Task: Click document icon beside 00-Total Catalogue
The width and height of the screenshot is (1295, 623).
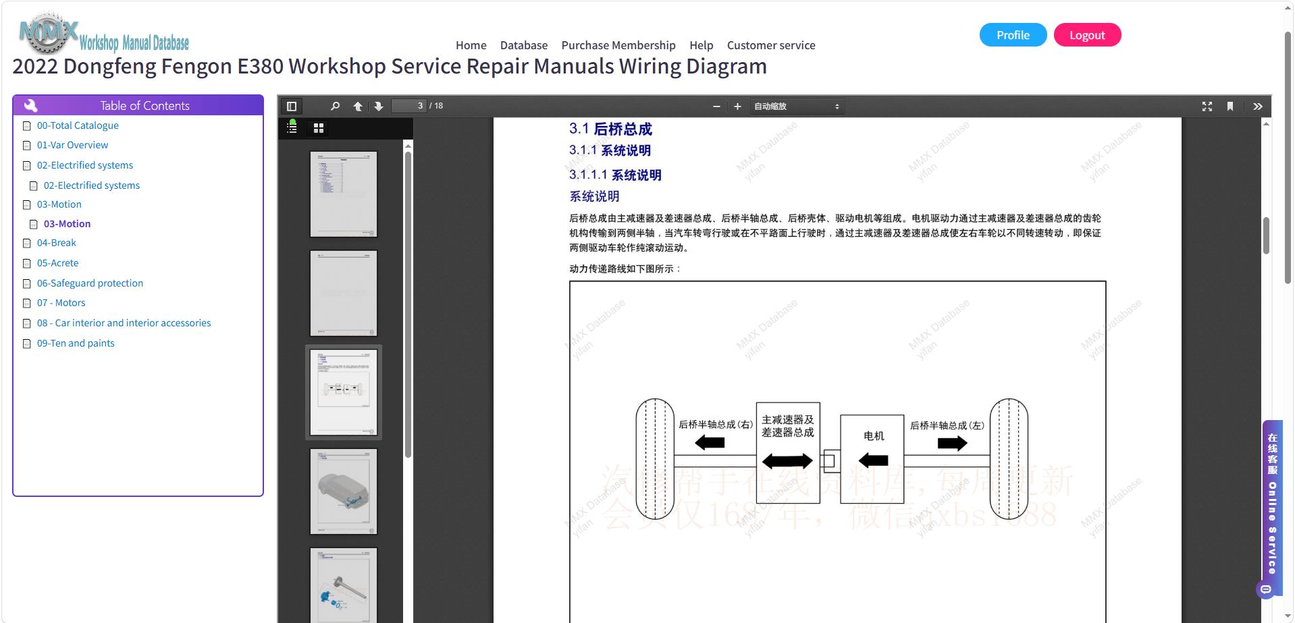Action: coord(27,126)
